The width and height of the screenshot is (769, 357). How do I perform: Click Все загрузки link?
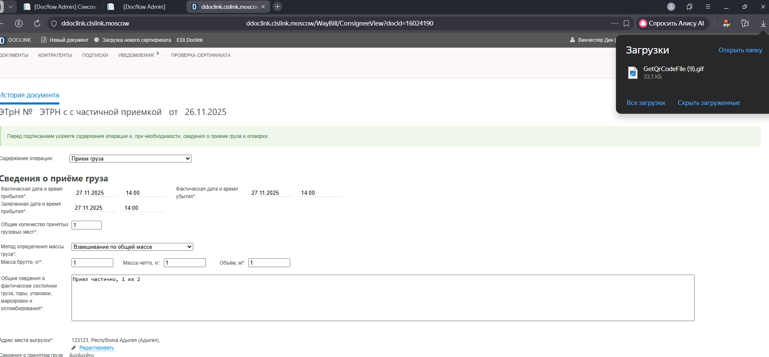(x=646, y=103)
